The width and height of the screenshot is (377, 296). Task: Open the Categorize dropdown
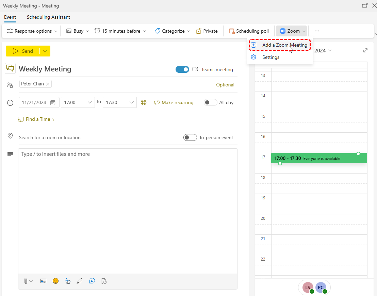(x=172, y=31)
